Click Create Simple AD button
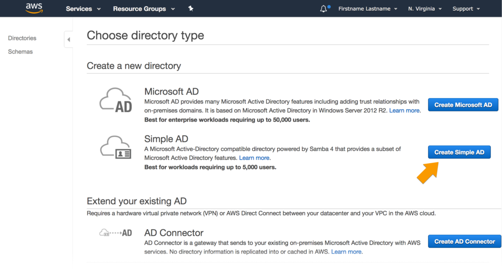The width and height of the screenshot is (502, 269). click(x=459, y=152)
